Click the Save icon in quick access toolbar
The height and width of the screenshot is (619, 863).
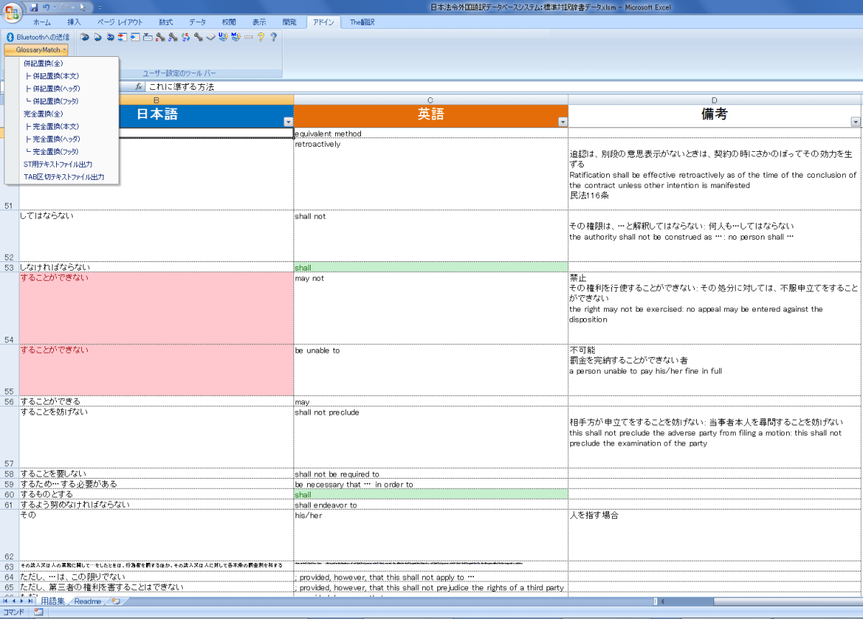(34, 7)
